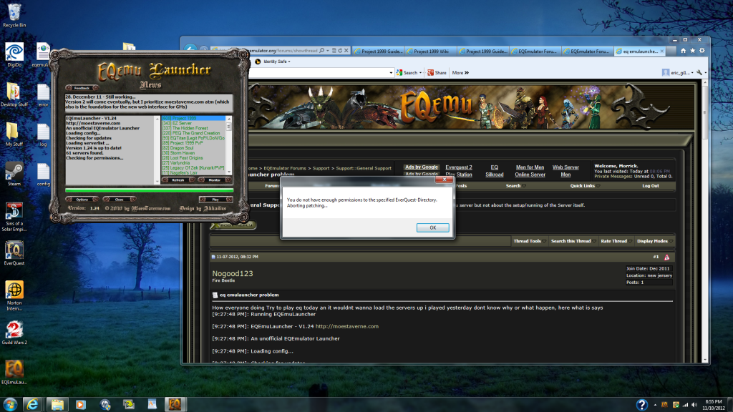733x412 pixels.
Task: Open the Norton Internet desktop shortcut
Action: (14, 295)
